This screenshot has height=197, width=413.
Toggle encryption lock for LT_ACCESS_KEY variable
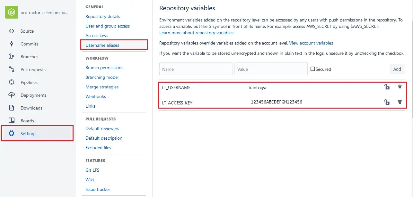click(x=387, y=102)
